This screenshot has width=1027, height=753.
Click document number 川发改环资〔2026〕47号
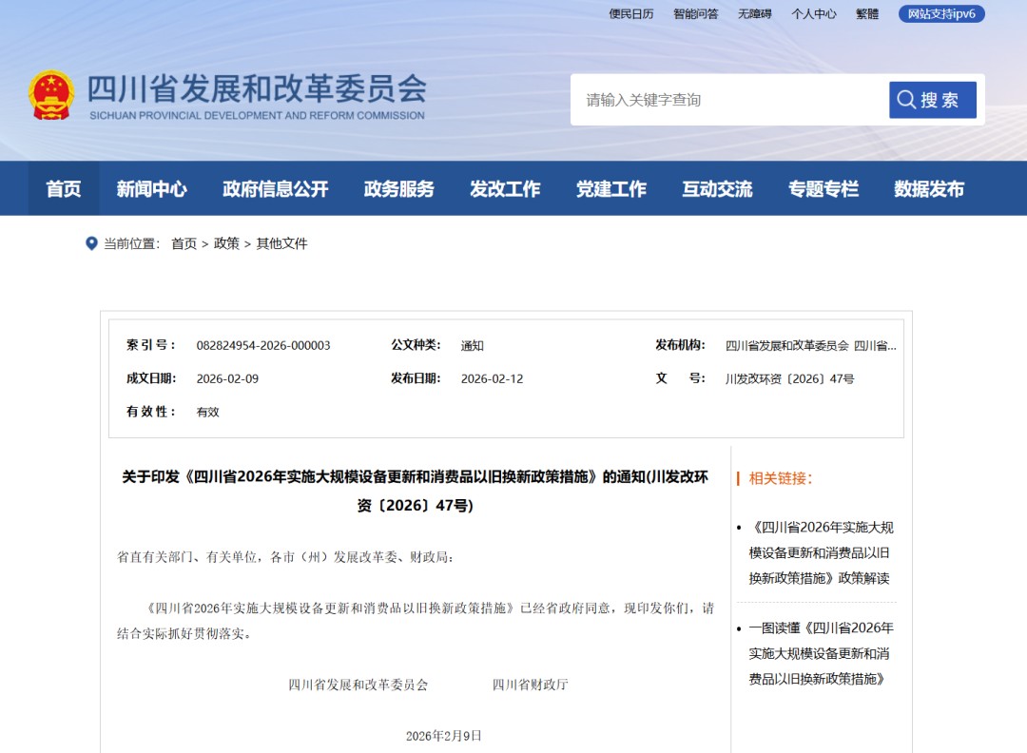pos(790,379)
